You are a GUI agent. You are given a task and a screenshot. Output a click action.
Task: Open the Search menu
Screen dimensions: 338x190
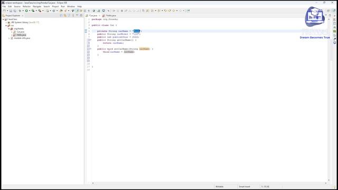point(46,6)
